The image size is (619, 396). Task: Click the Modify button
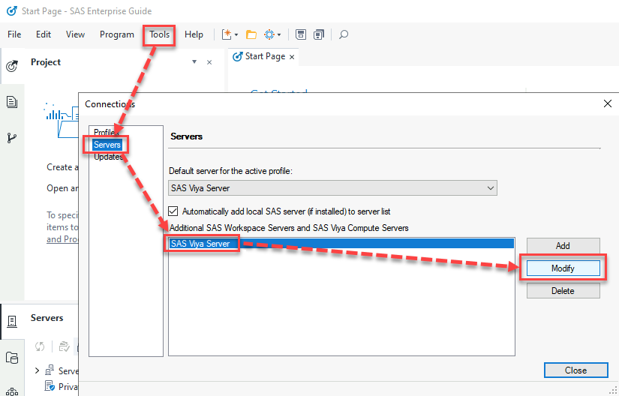pyautogui.click(x=562, y=268)
